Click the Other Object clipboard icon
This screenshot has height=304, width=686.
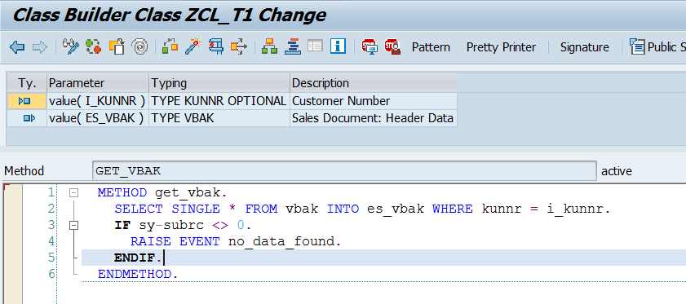tap(117, 46)
